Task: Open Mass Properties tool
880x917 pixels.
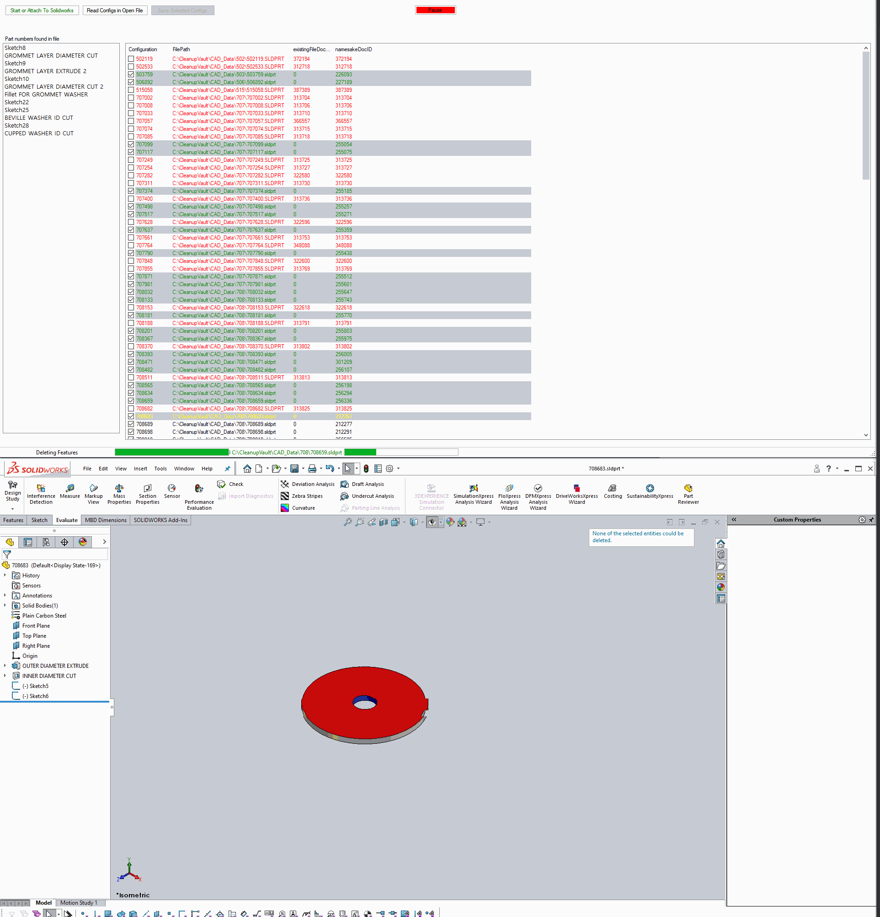Action: [119, 489]
